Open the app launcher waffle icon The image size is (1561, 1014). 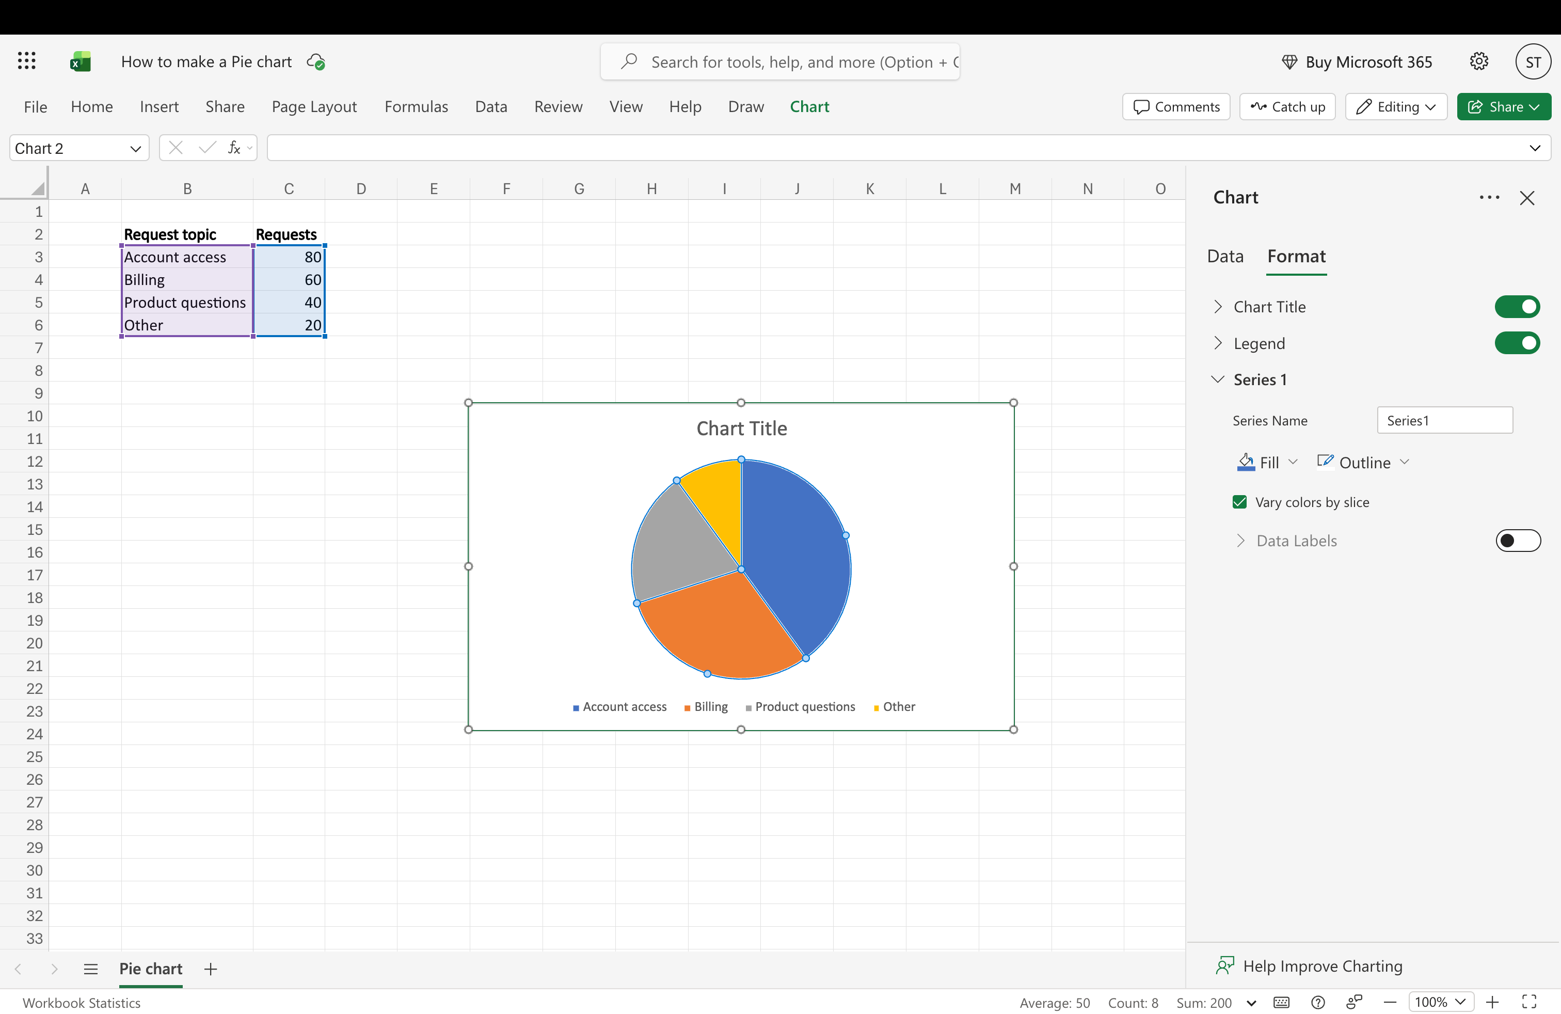point(26,61)
